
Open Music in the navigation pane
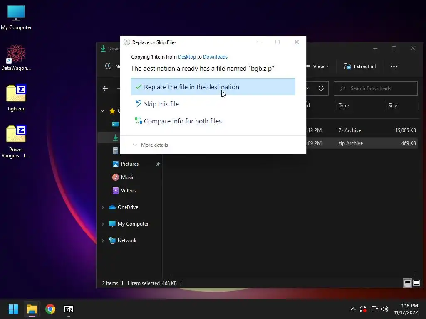127,177
